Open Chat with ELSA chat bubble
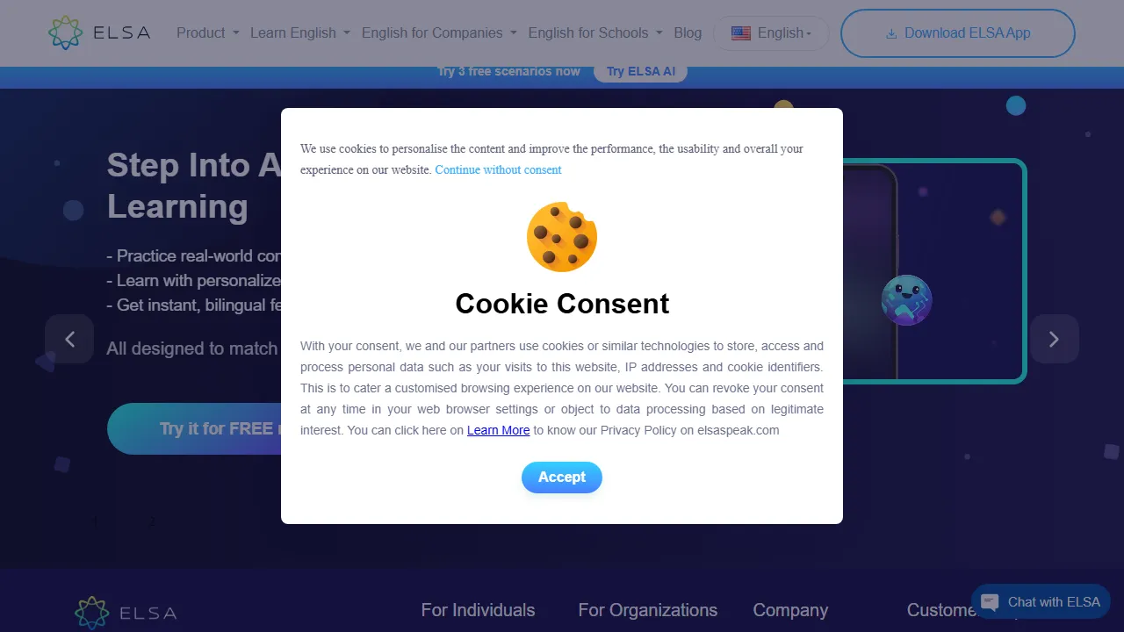This screenshot has width=1124, height=632. 1041,602
